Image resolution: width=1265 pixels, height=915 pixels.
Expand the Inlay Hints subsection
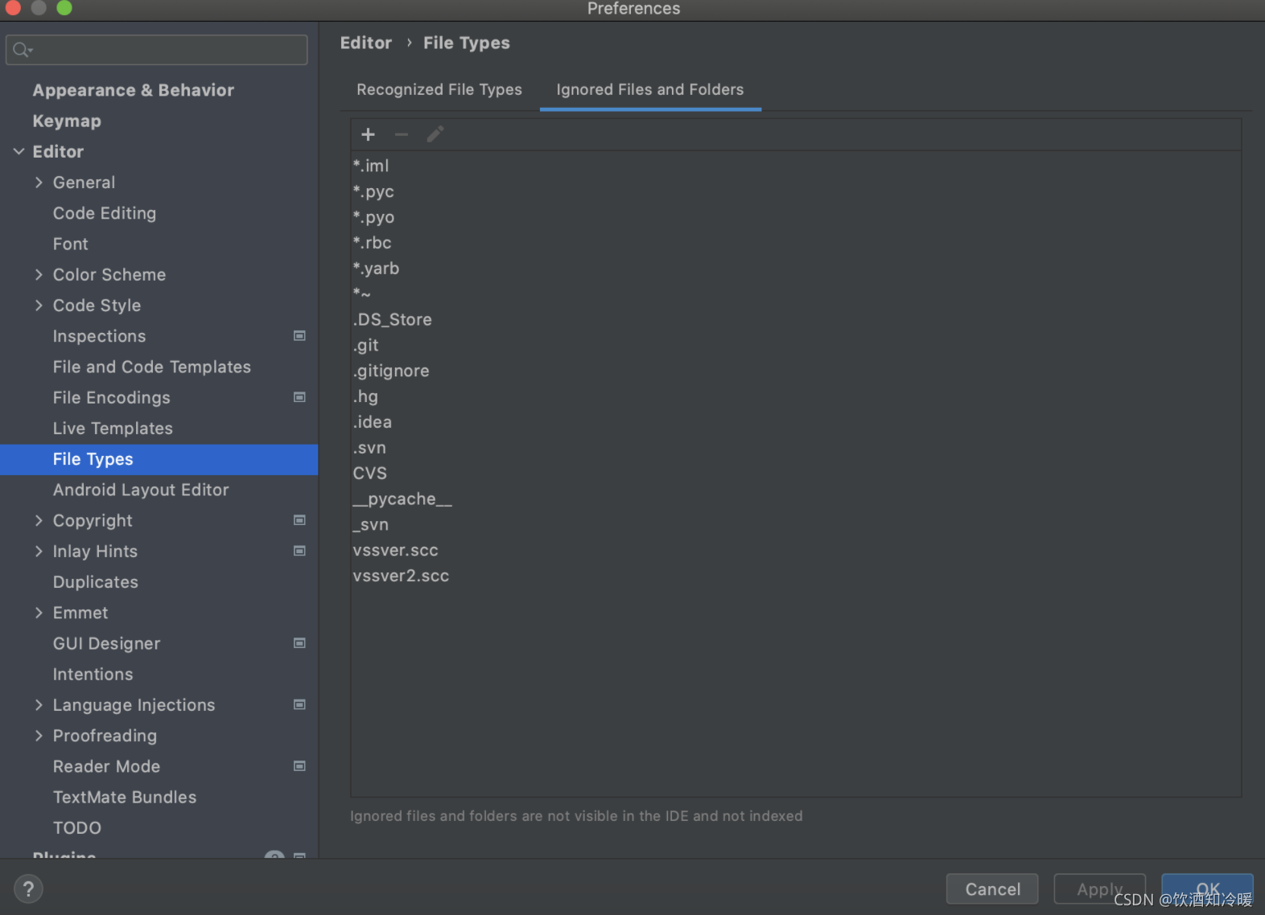[x=39, y=551]
